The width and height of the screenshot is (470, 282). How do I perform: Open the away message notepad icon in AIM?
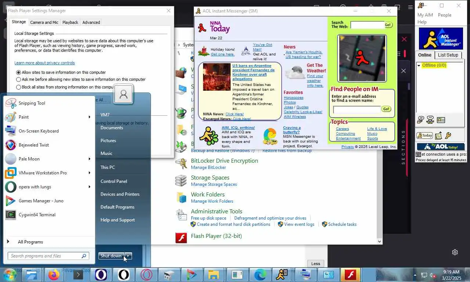tap(438, 136)
